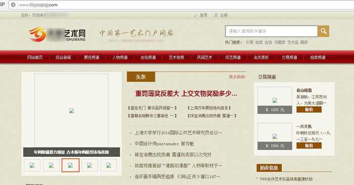The height and width of the screenshot is (185, 354).
Task: Open the 艺术视频 navigation item
Action: point(176,57)
